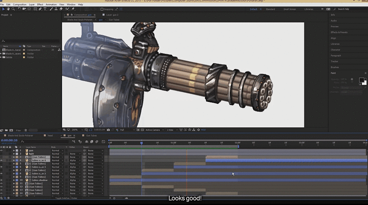Open the Active Camera dropdown
The image size is (368, 205).
point(155,130)
